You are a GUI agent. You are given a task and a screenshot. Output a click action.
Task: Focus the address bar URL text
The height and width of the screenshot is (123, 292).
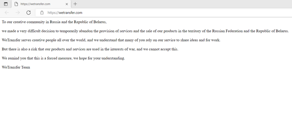(x=65, y=12)
